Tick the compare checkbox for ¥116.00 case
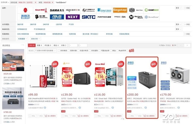The width and height of the screenshot is (193, 124). click(x=96, y=116)
